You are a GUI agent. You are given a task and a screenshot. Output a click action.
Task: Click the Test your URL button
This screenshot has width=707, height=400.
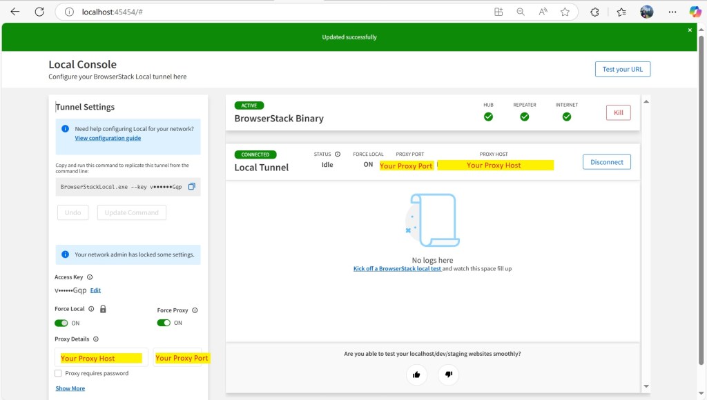coord(622,69)
